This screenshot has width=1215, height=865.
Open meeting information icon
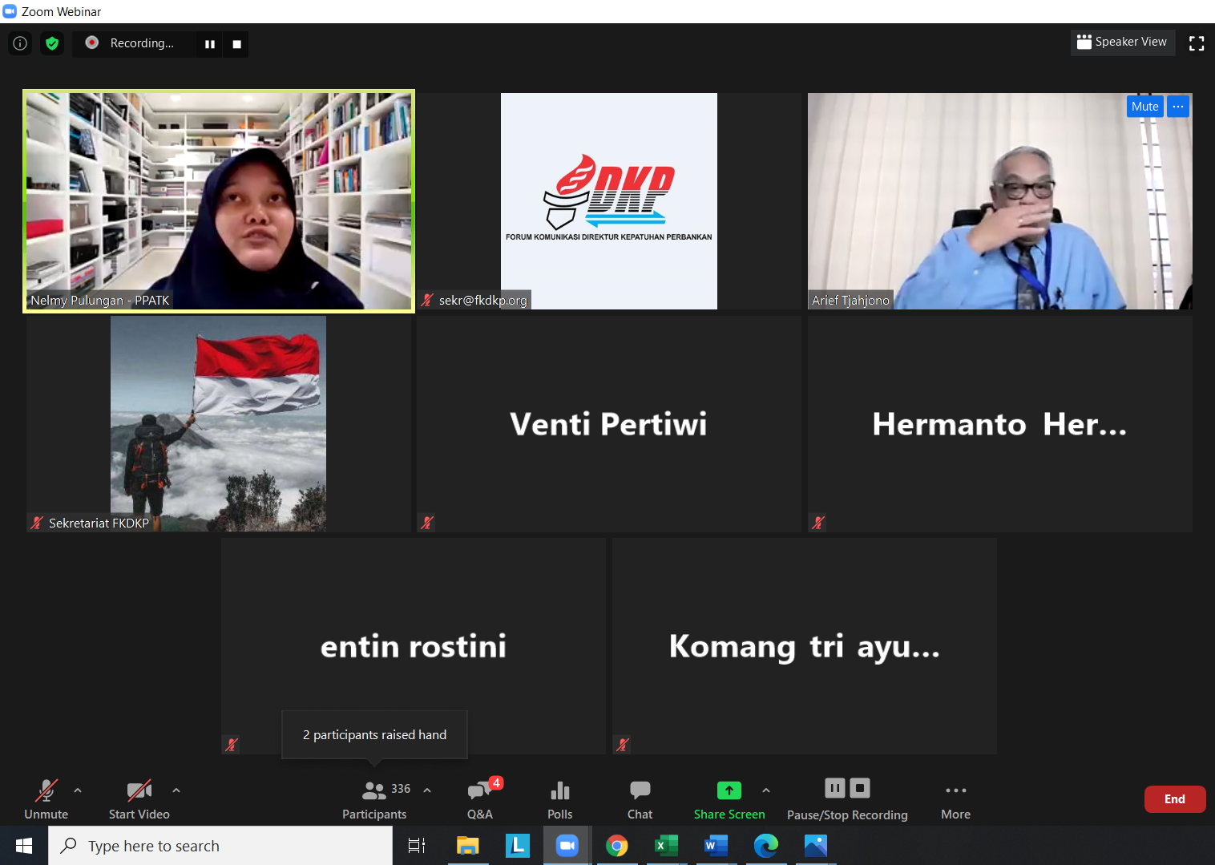coord(20,43)
